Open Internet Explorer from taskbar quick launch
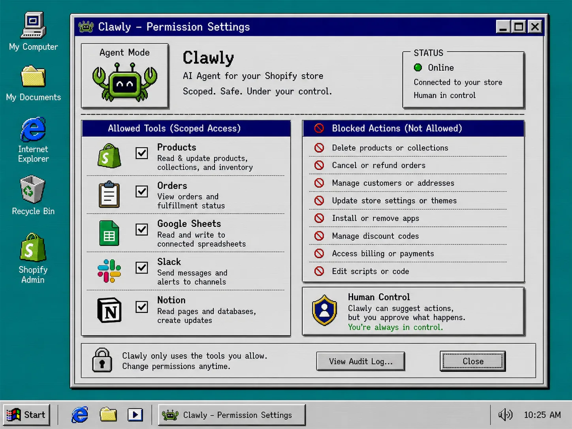This screenshot has height=429, width=572. (80, 415)
